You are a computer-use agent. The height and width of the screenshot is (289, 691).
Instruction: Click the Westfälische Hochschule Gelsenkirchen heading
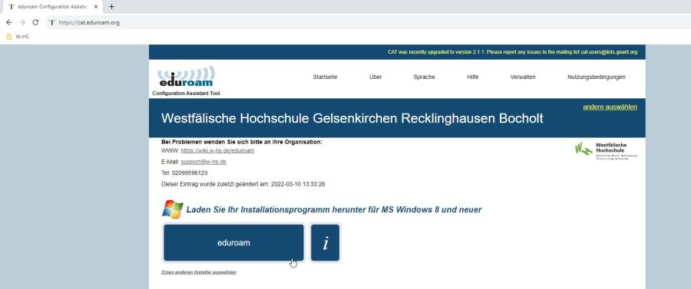click(352, 118)
